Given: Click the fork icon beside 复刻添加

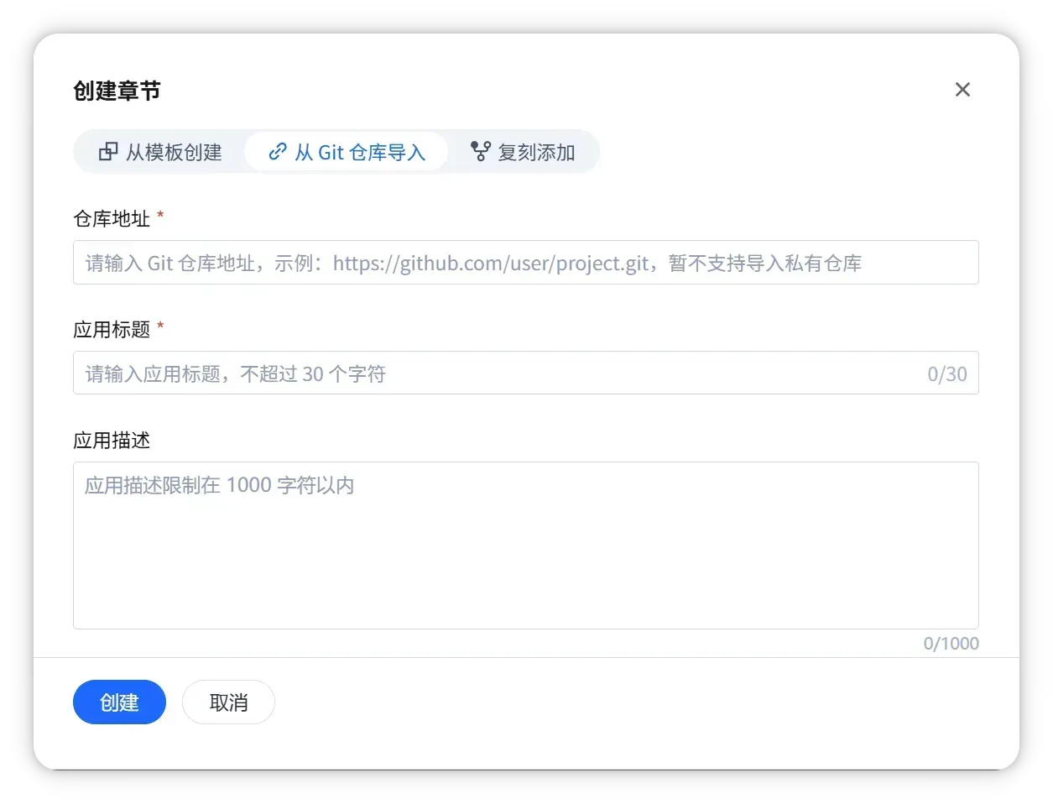Looking at the screenshot, I should coord(480,152).
